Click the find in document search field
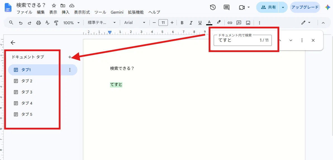This screenshot has height=160, width=333. click(x=243, y=40)
